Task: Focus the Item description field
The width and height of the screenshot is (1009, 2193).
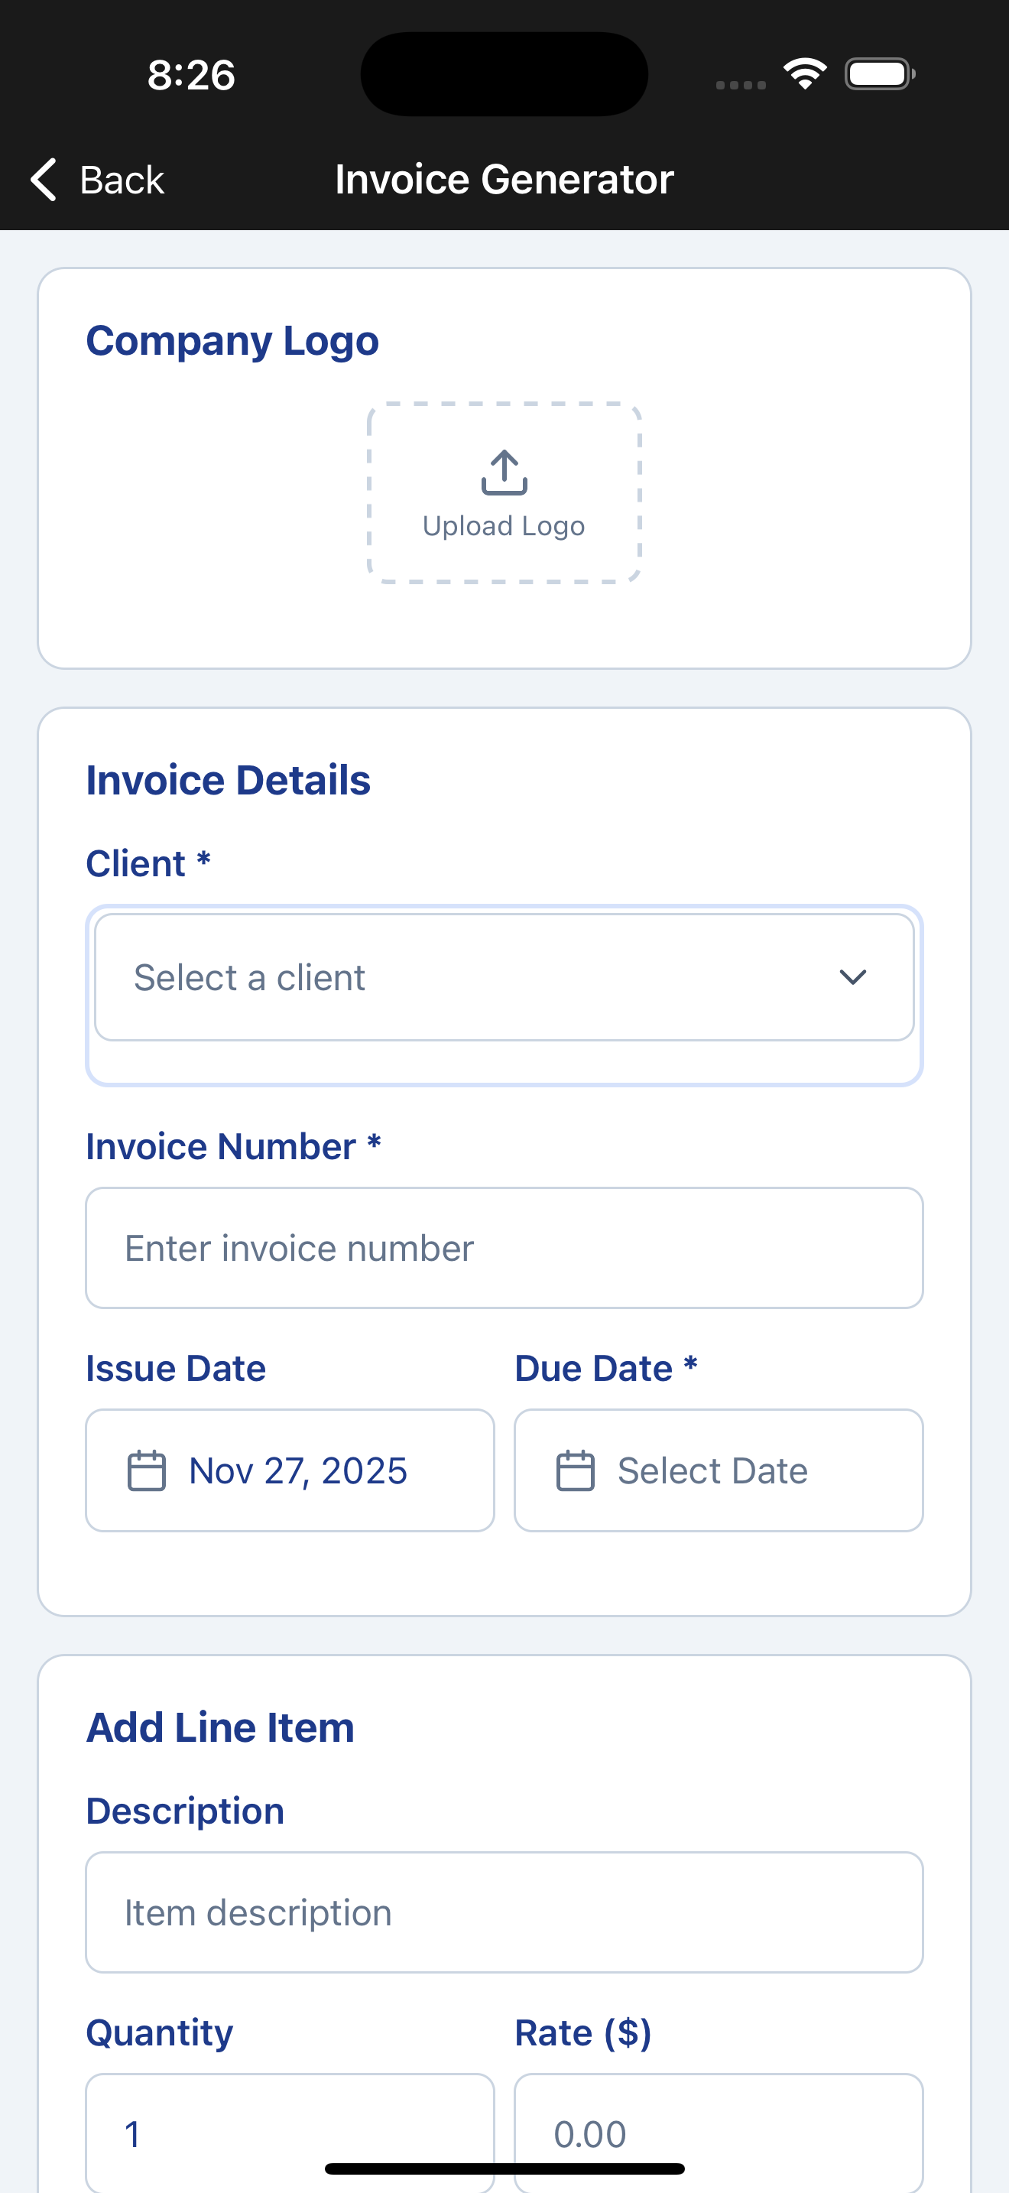Action: coord(504,1912)
